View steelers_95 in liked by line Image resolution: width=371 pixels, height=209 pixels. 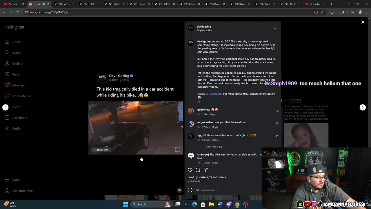tap(205, 177)
